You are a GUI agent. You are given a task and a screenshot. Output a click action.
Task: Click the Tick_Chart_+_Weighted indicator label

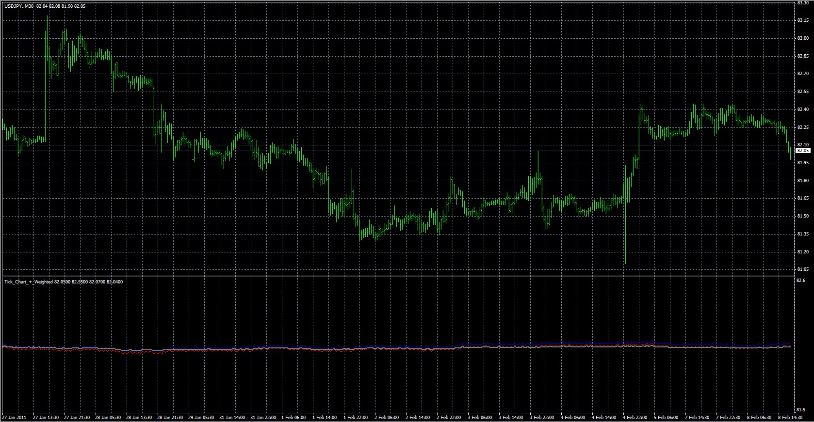pyautogui.click(x=28, y=281)
